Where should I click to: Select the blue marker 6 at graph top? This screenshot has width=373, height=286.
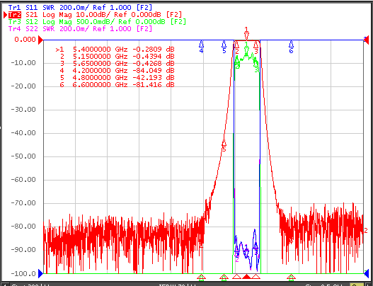click(291, 47)
